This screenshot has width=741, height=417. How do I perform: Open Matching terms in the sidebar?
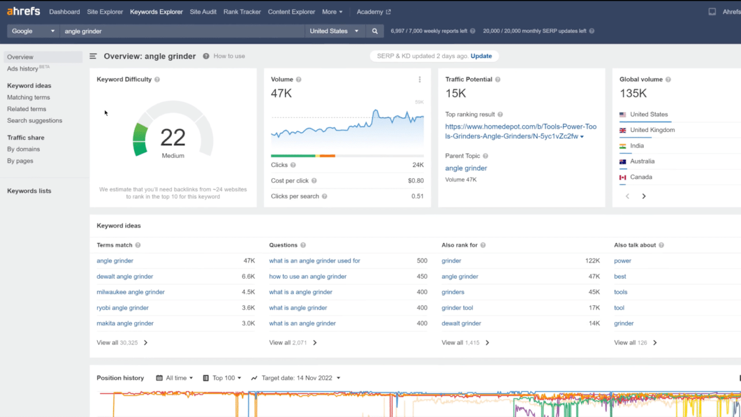[x=28, y=97]
